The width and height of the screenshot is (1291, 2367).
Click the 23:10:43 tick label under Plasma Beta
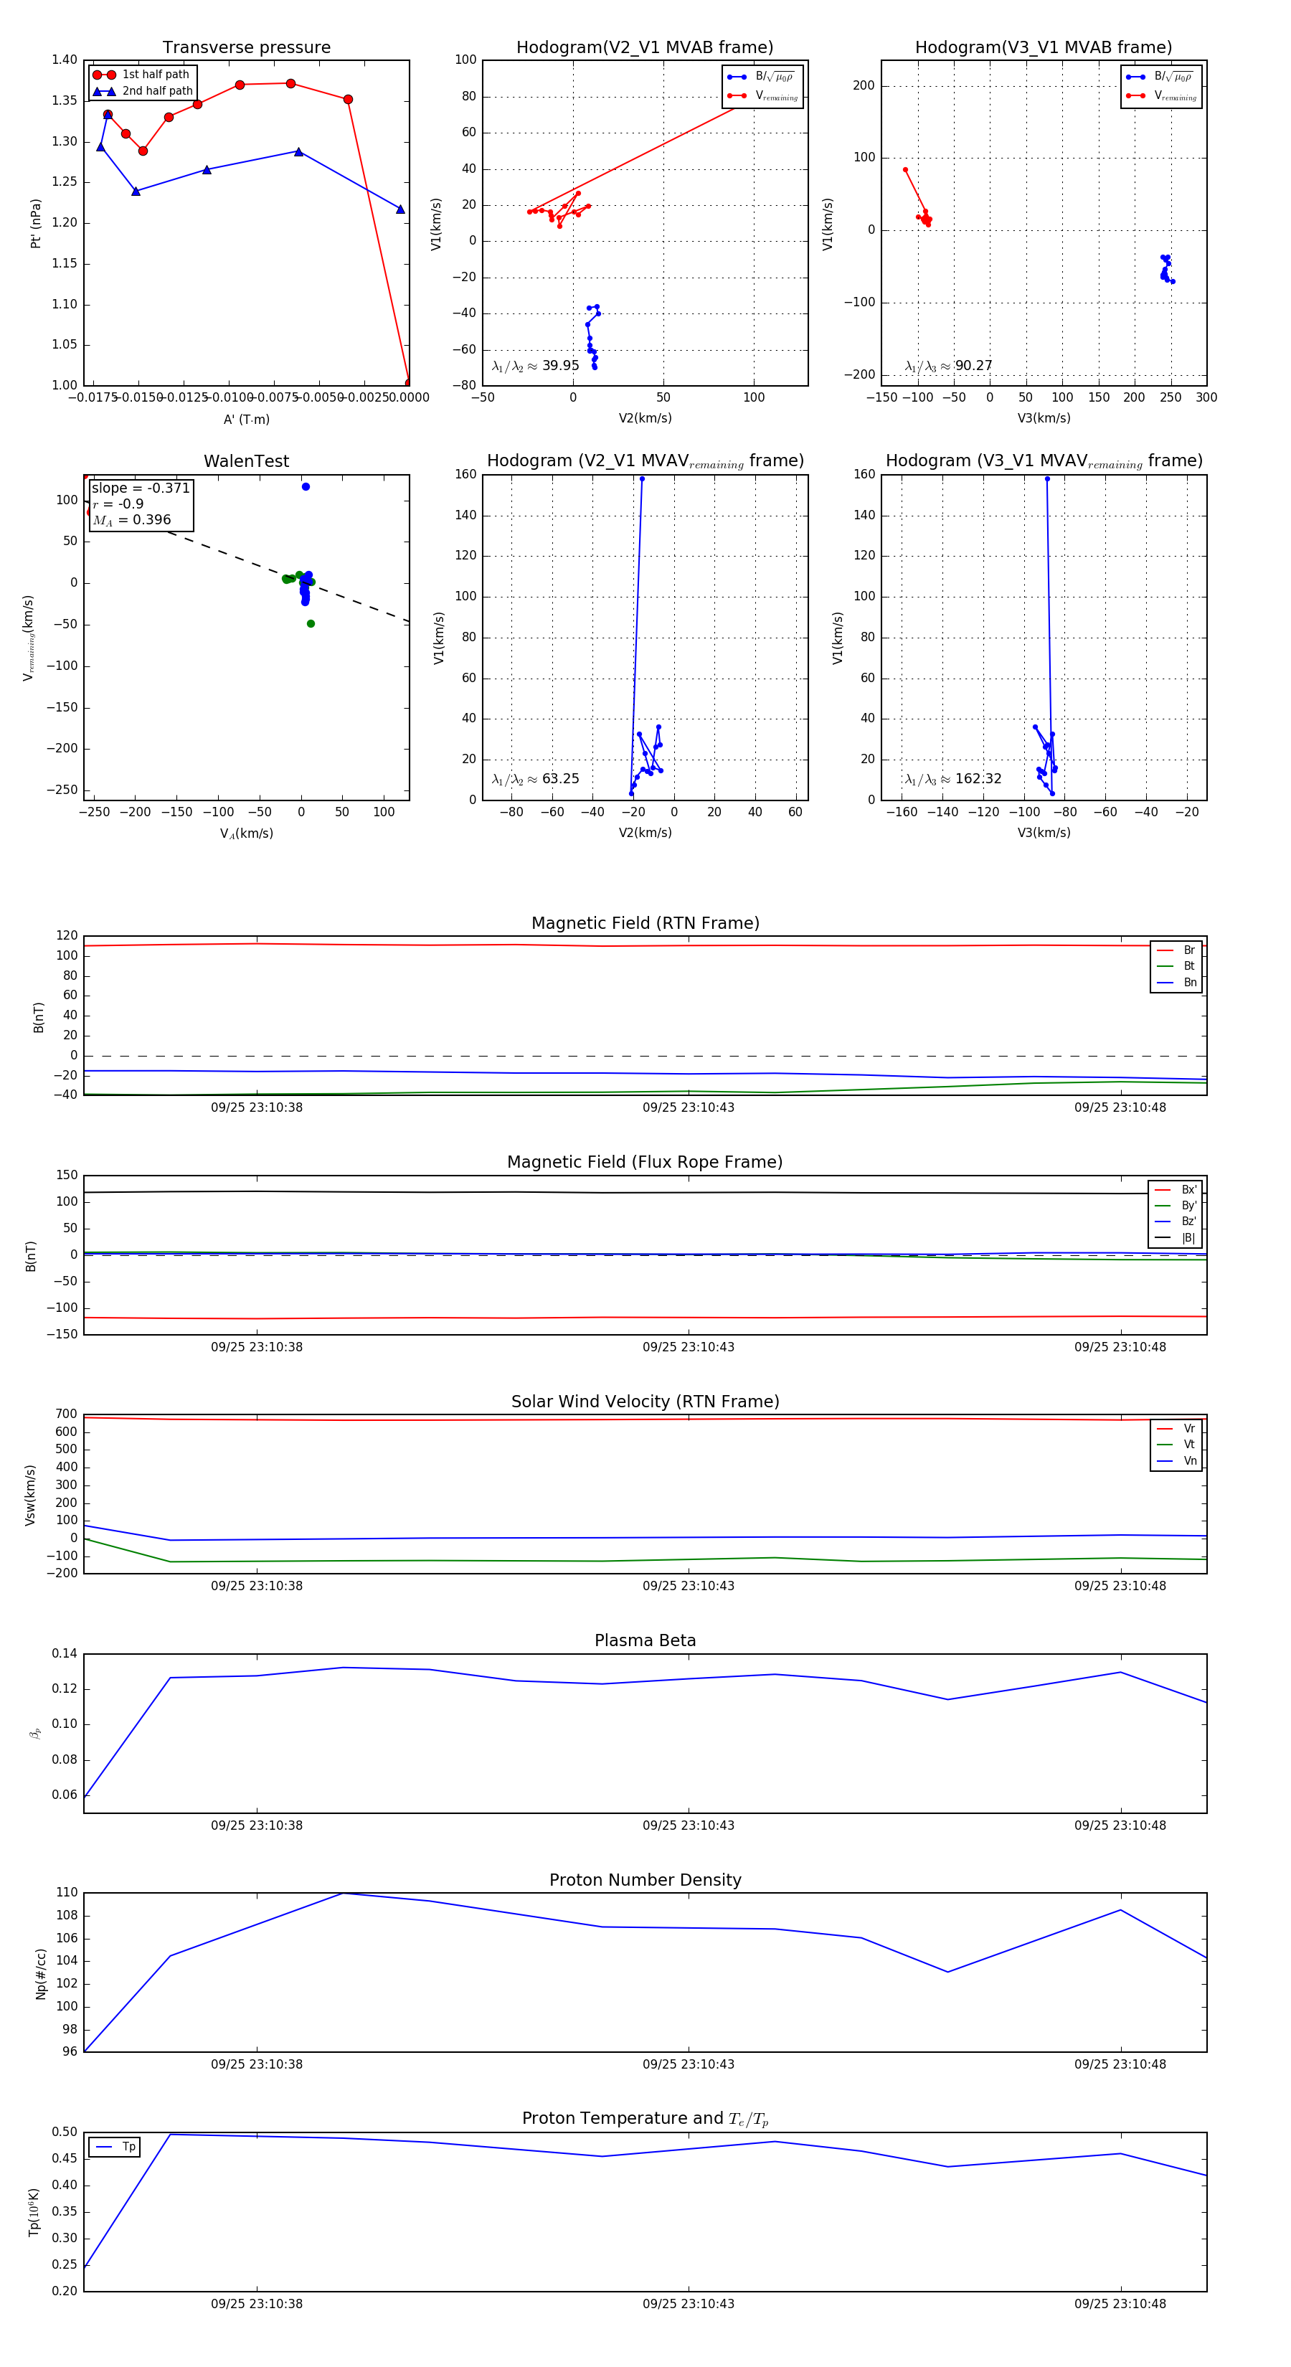coord(689,1825)
